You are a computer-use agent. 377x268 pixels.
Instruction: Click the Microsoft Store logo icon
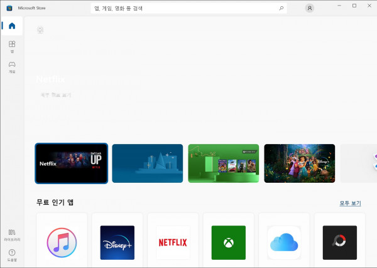(x=9, y=8)
